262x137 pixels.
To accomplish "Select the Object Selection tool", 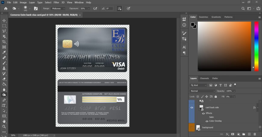I will [4, 36].
